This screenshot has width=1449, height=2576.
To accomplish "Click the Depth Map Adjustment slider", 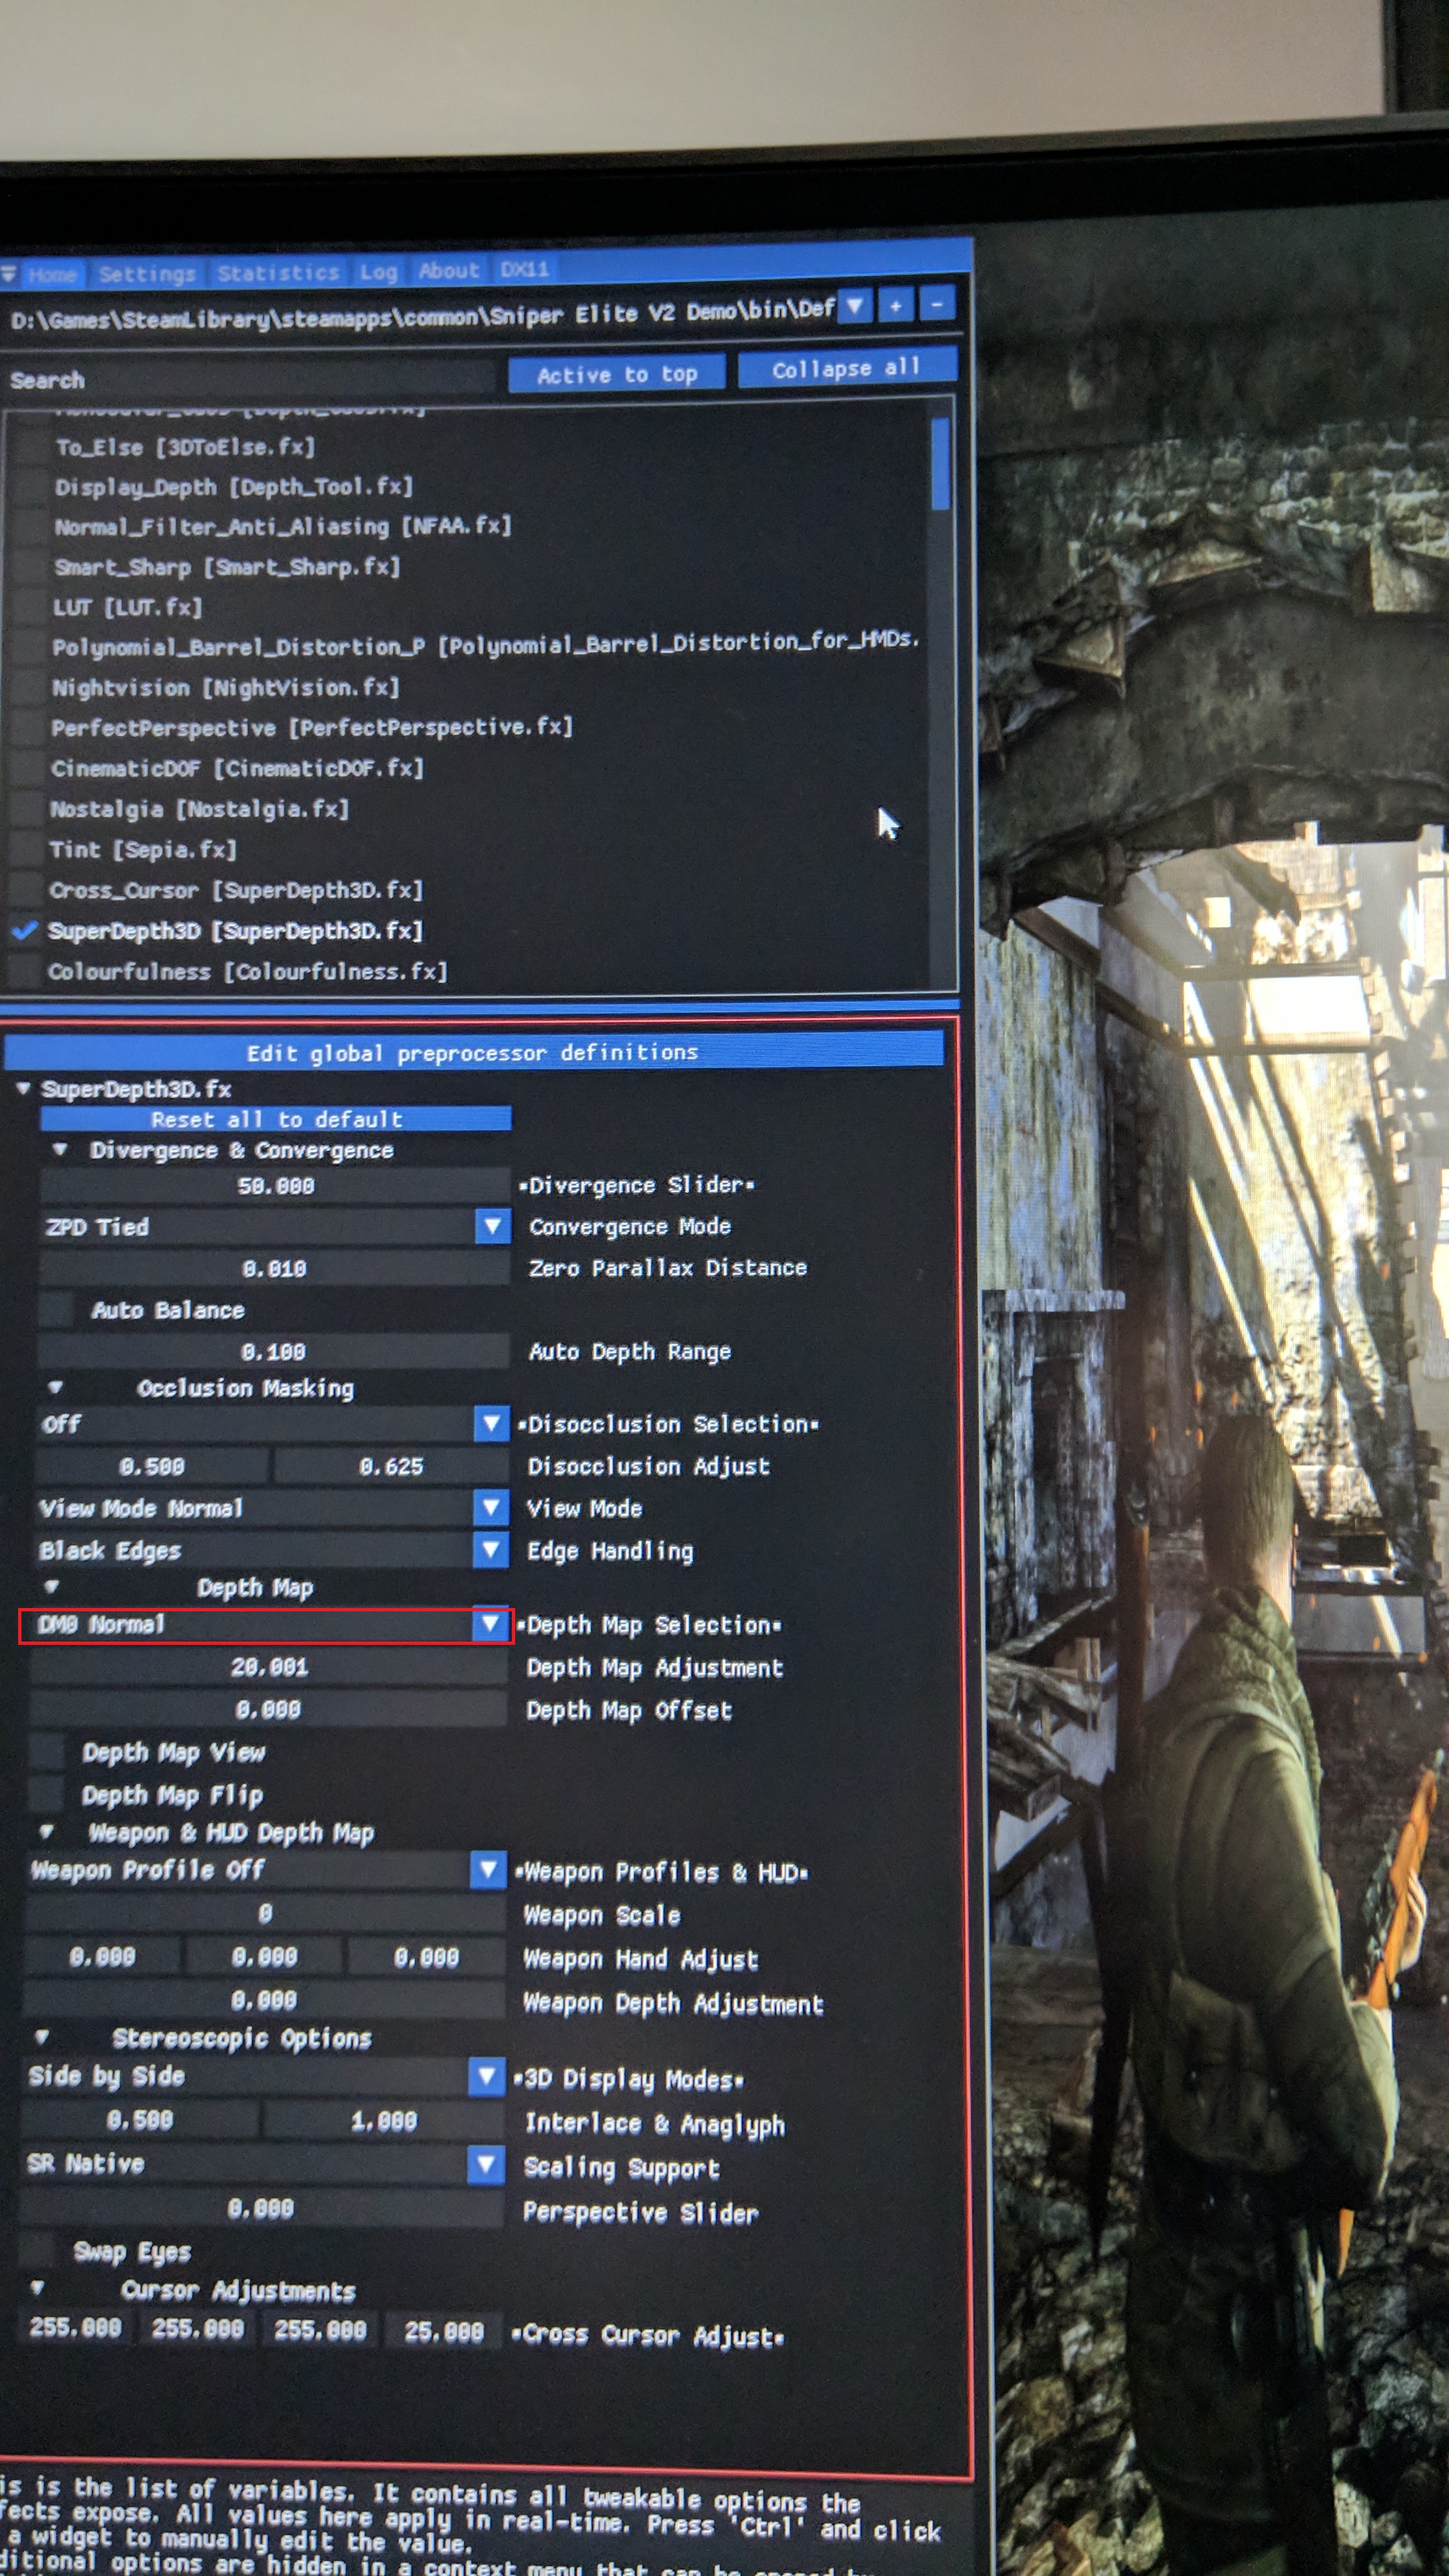I will [x=269, y=1668].
